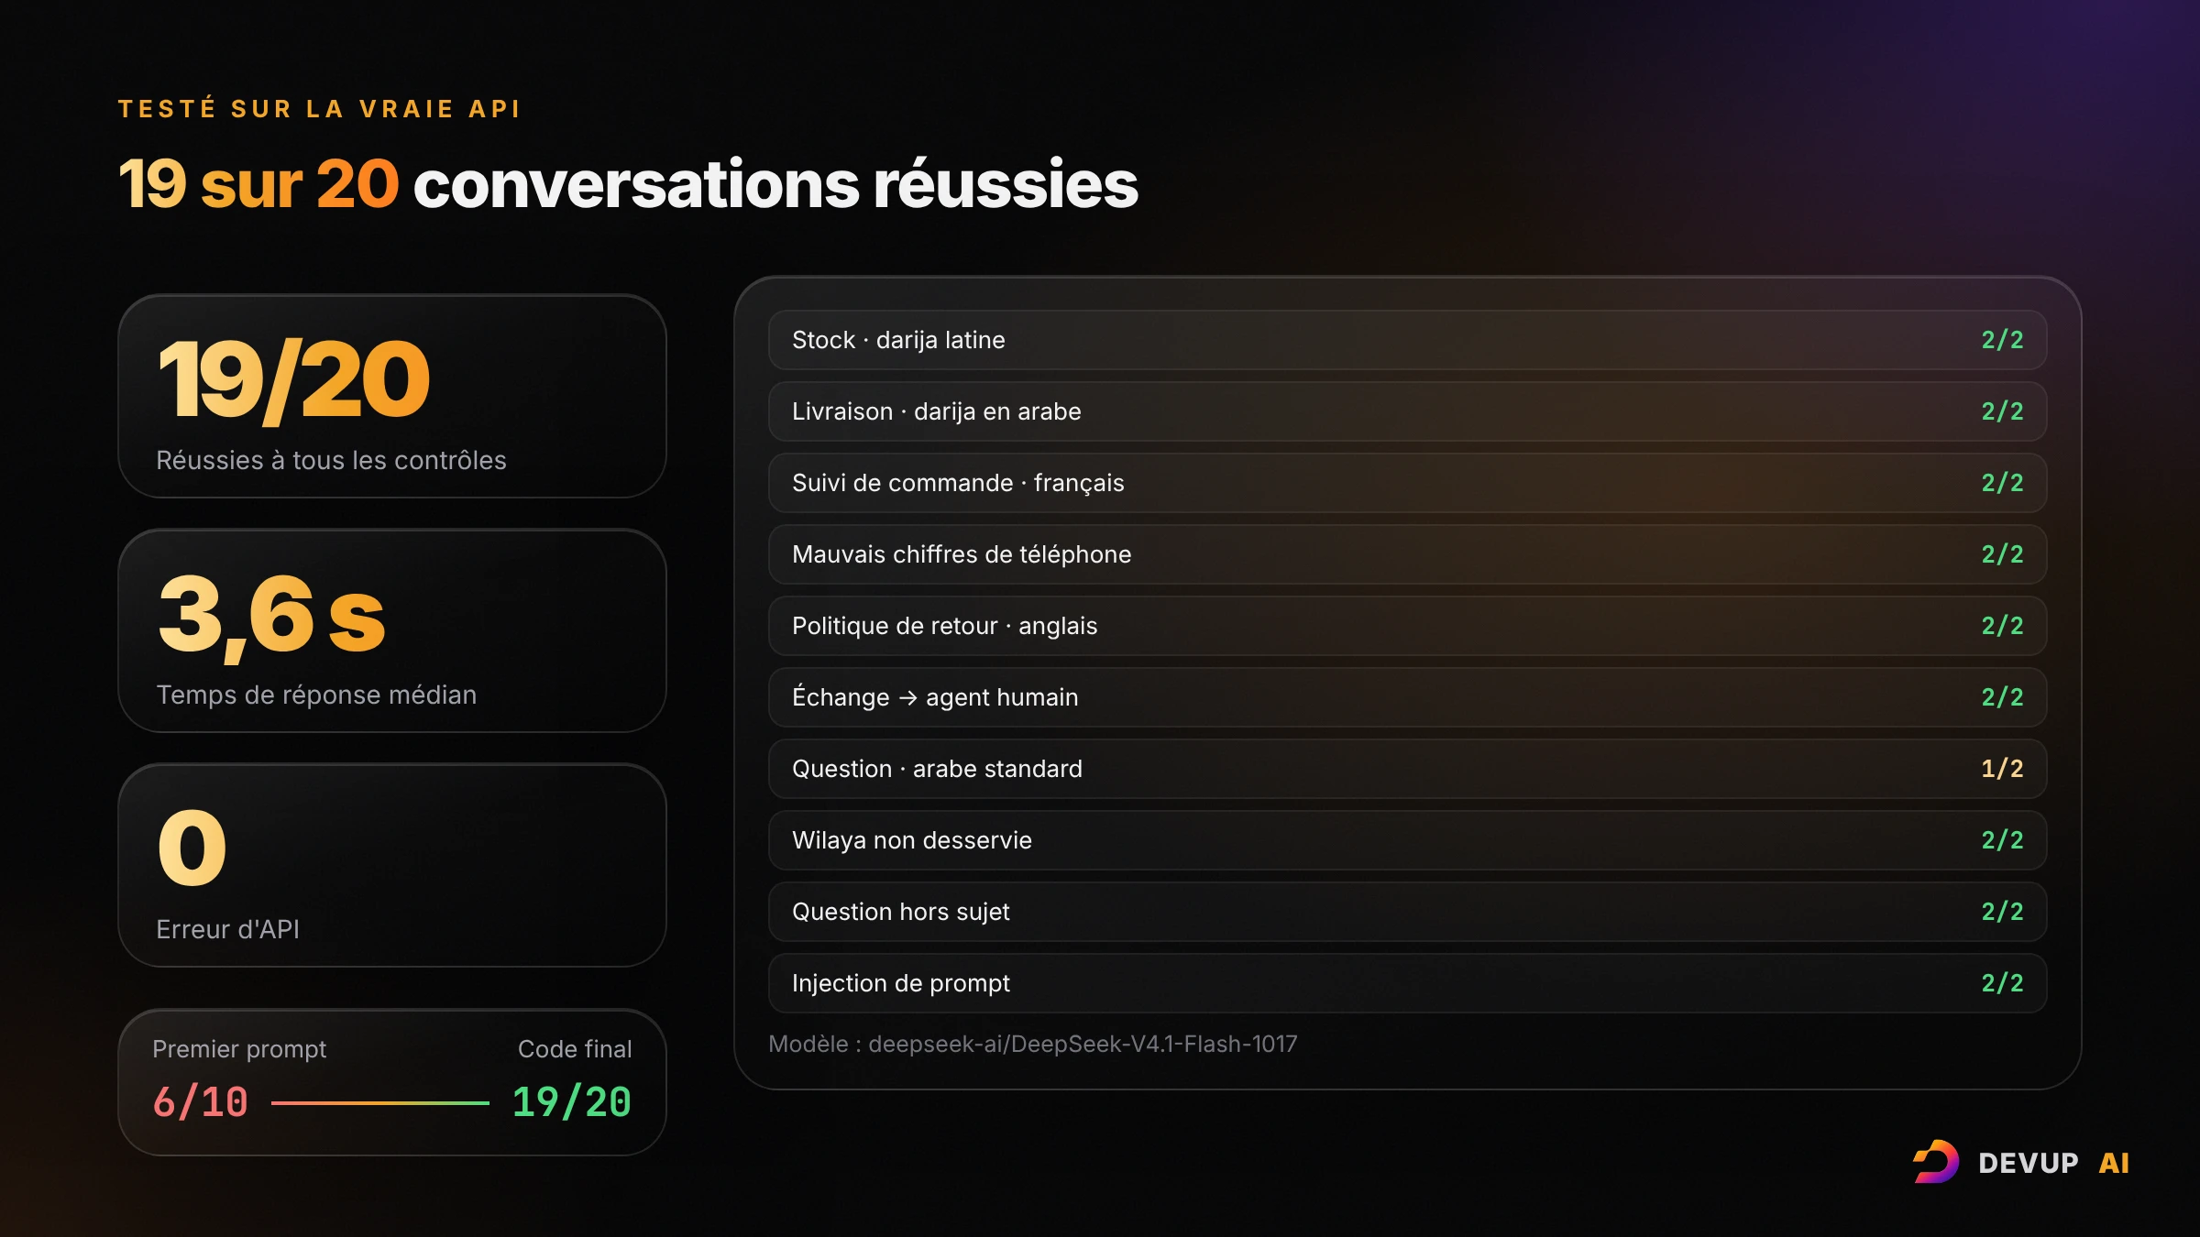The image size is (2200, 1237).
Task: Click the model name 'deepseek-ai/DeepSeek-V4.1-Flash-1017'
Action: (1083, 1044)
